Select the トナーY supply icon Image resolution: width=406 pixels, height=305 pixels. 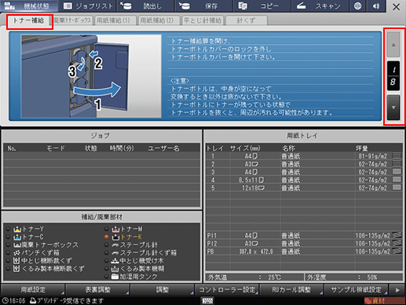tap(17, 229)
